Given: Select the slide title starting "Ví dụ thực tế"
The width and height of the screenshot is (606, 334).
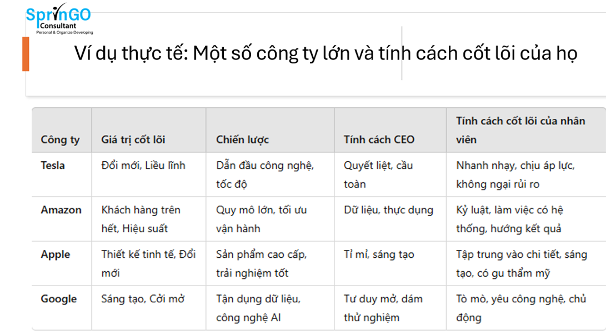Looking at the screenshot, I should [x=325, y=54].
